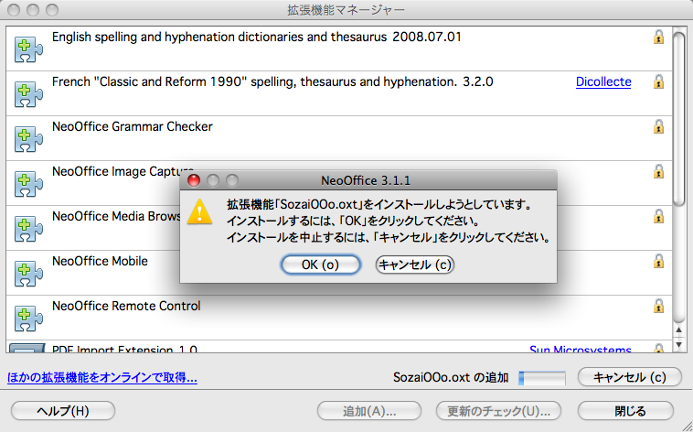Click the puzzle icon for English spelling dictionaries
This screenshot has height=432, width=693.
28,49
